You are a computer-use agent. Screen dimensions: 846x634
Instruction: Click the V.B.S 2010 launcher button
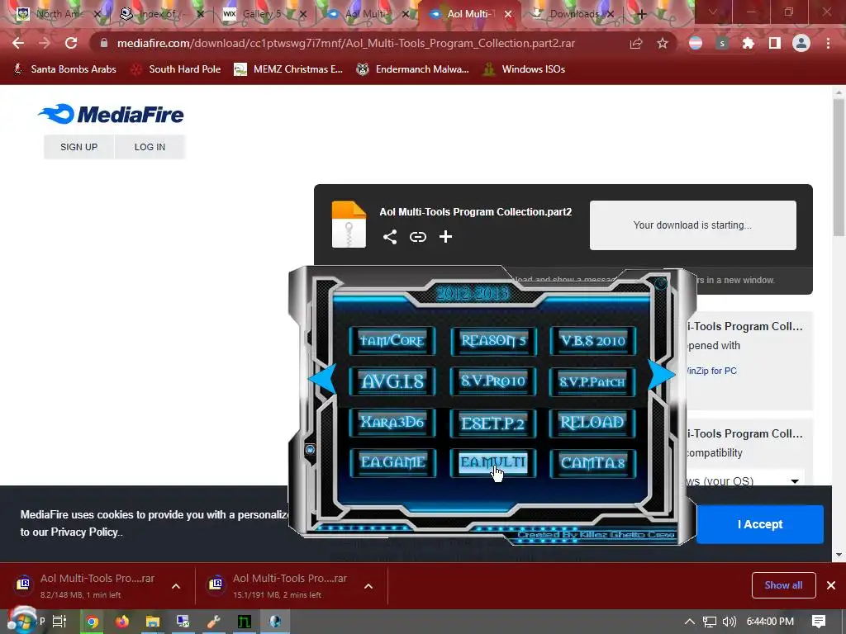point(593,341)
